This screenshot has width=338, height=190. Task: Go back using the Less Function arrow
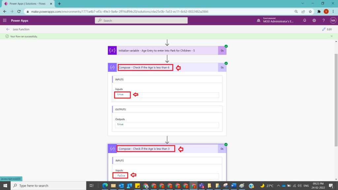tap(8, 29)
